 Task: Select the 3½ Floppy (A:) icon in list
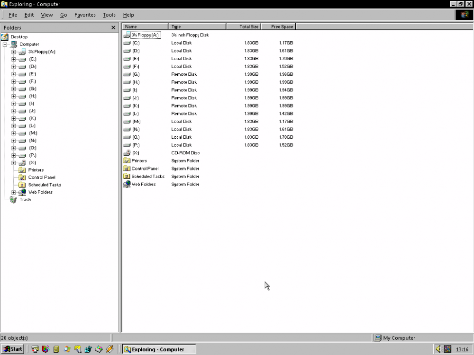127,35
